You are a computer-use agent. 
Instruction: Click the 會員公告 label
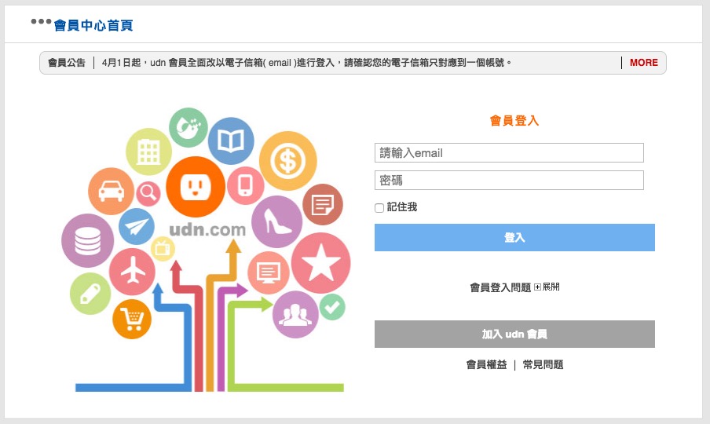coord(67,63)
